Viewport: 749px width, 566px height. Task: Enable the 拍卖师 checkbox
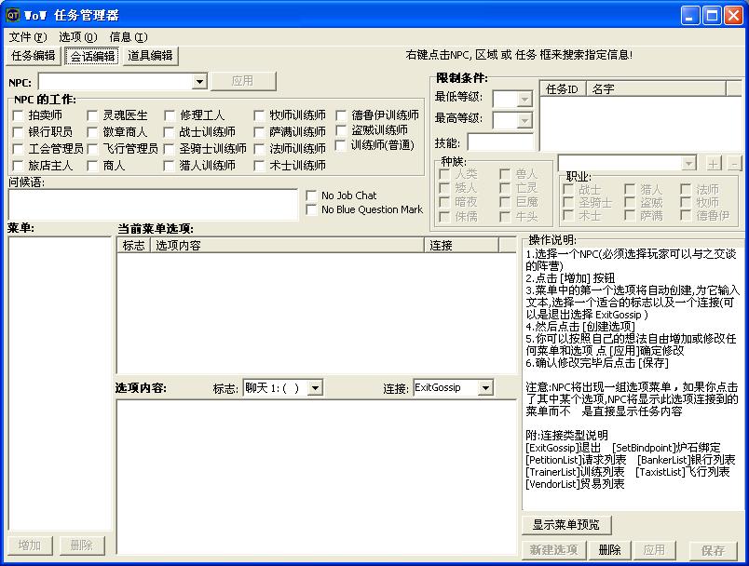coord(18,115)
